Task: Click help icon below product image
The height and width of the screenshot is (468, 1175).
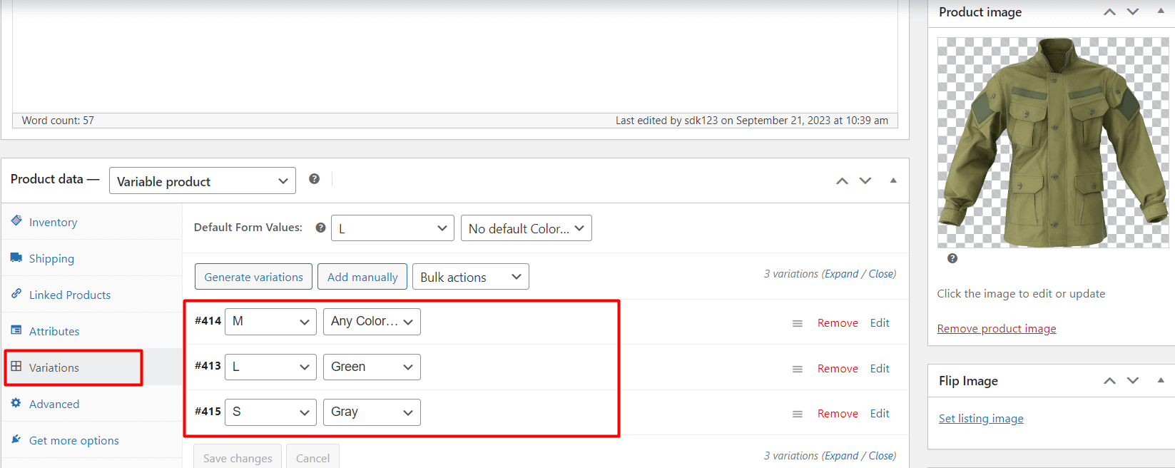Action: pyautogui.click(x=952, y=258)
